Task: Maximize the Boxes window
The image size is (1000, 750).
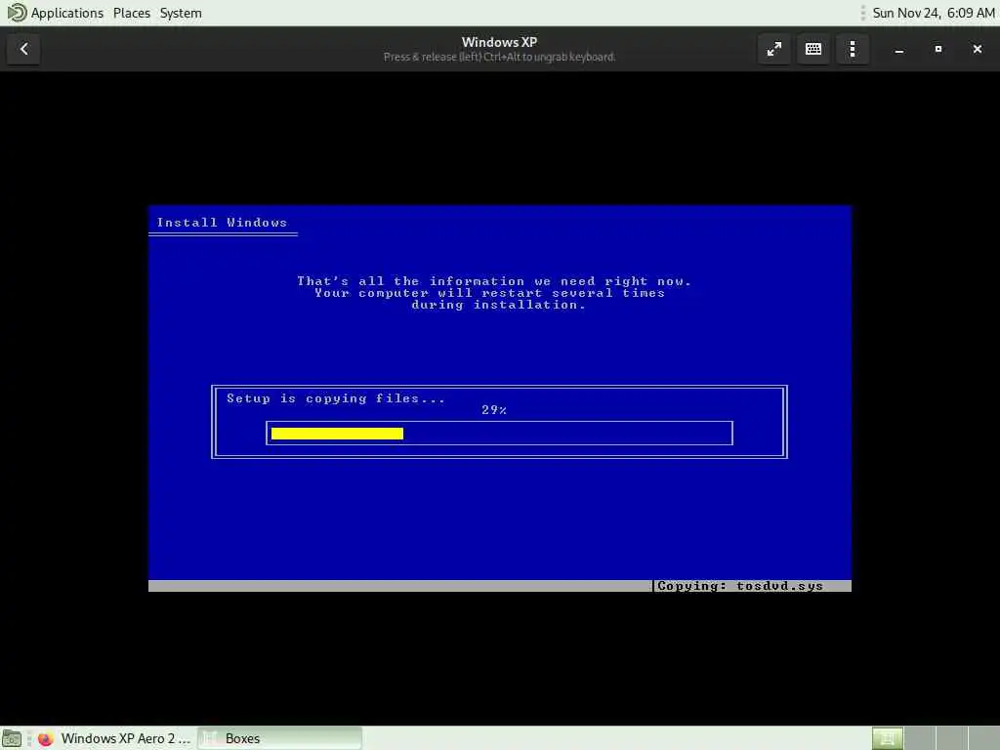Action: coord(938,49)
